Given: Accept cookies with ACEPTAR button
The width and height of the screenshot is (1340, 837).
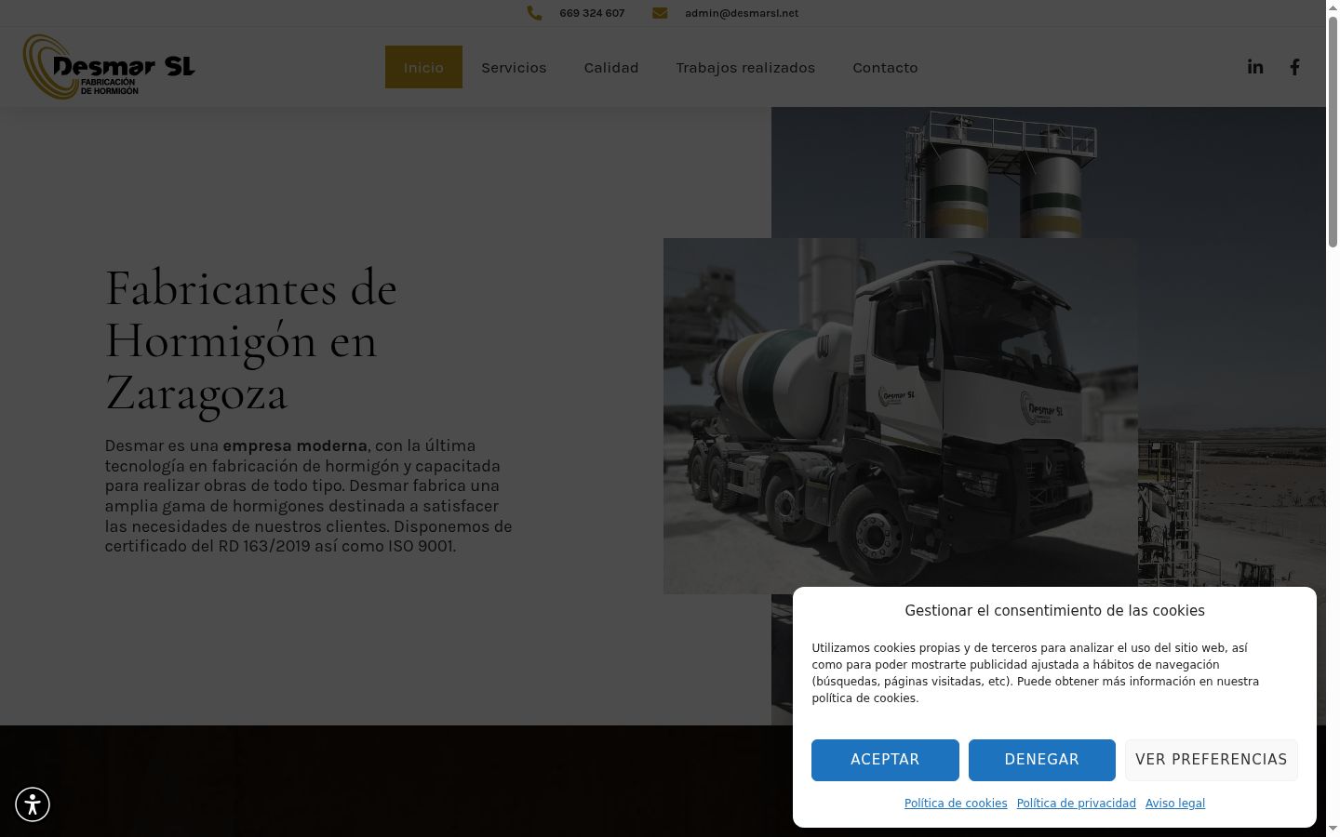Looking at the screenshot, I should tap(885, 760).
